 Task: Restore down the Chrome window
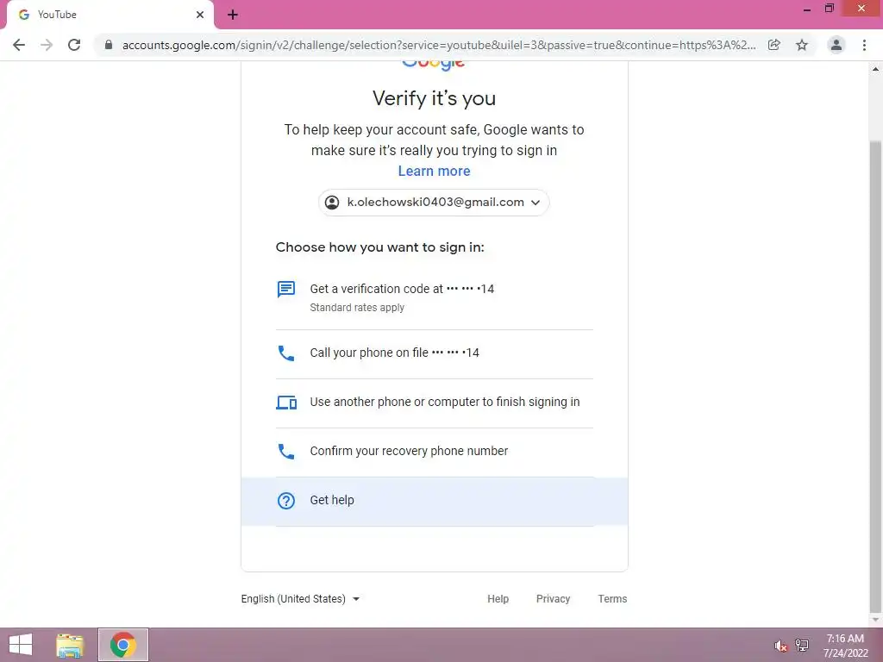tap(829, 9)
